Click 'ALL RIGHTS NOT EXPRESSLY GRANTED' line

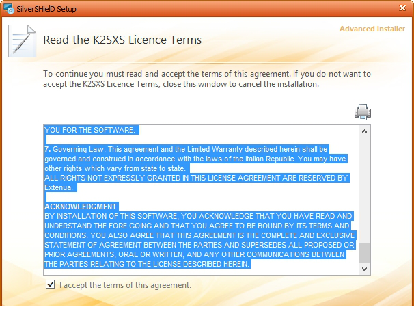point(196,178)
